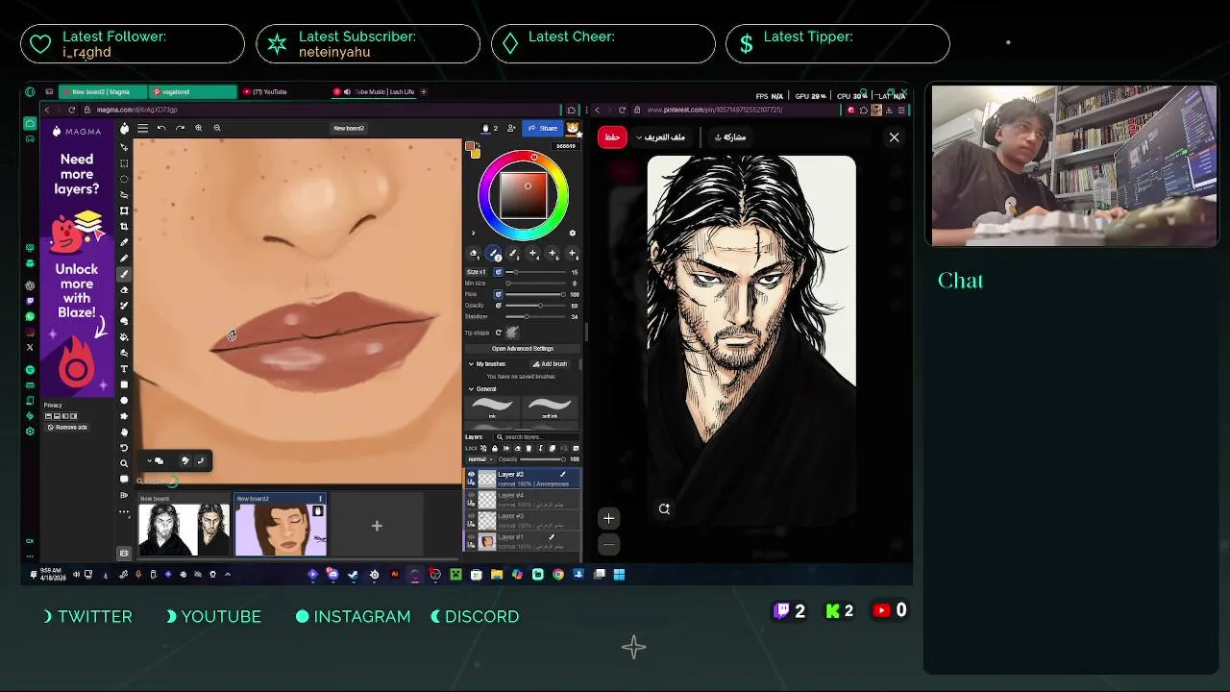This screenshot has width=1230, height=692.
Task: Toggle the layer lock padlock
Action: pos(495,448)
